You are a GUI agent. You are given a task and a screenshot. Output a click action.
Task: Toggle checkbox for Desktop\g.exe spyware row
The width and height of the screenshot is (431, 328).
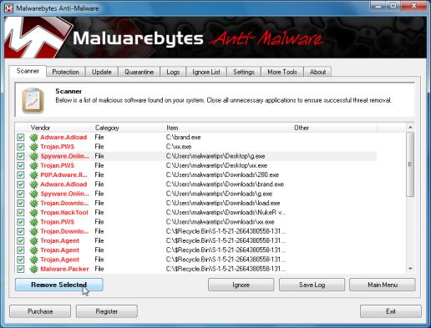pyautogui.click(x=21, y=156)
